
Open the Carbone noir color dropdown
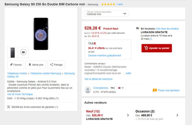point(107,13)
